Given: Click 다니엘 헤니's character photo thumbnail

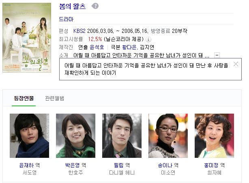Looking at the screenshot, I should click(122, 136).
